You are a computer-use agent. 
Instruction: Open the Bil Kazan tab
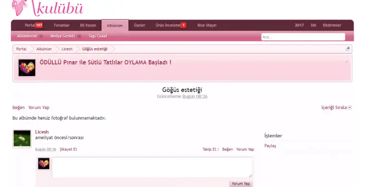point(88,25)
